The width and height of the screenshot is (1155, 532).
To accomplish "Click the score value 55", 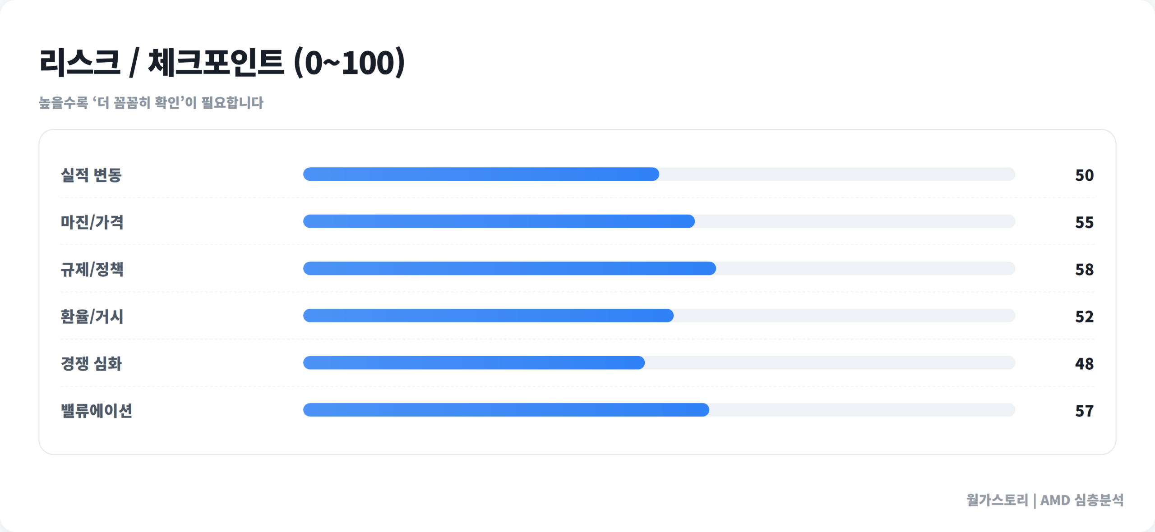I will 1084,222.
